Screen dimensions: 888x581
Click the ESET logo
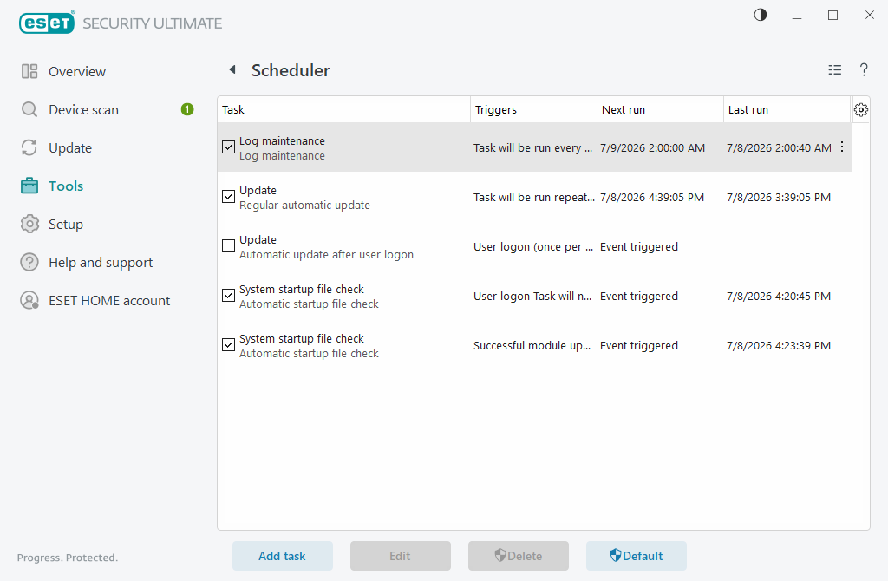pos(47,23)
